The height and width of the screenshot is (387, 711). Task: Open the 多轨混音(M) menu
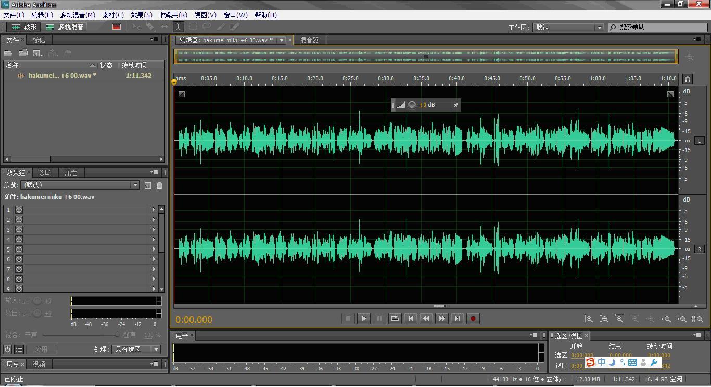tap(78, 15)
